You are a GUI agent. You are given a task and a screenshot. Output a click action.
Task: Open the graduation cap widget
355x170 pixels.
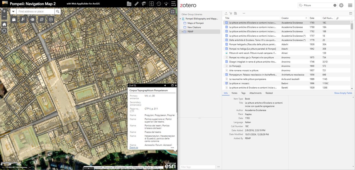(144, 4)
